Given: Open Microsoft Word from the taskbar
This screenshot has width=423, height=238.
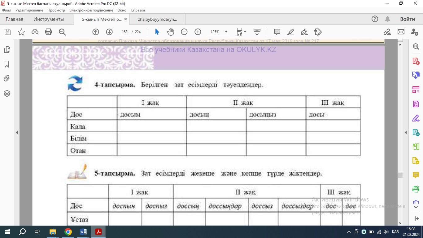Looking at the screenshot, I should [x=83, y=232].
